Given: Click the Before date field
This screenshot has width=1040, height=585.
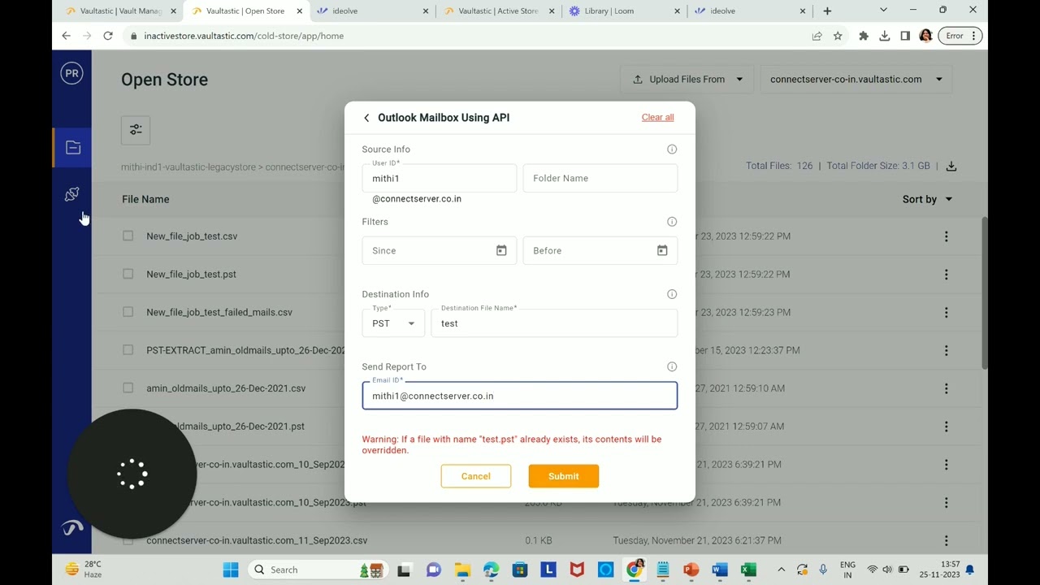Looking at the screenshot, I should coord(600,250).
